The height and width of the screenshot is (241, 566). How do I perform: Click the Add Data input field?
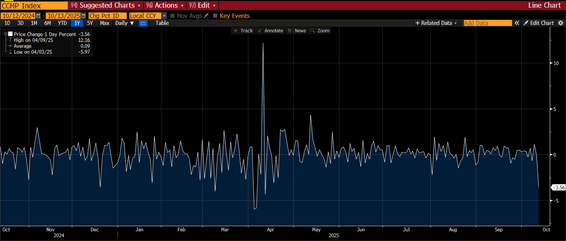[x=487, y=23]
